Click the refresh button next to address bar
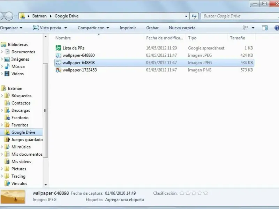 (194, 16)
